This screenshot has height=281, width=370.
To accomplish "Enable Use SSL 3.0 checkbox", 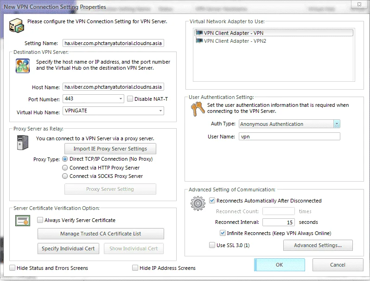I will (x=212, y=245).
